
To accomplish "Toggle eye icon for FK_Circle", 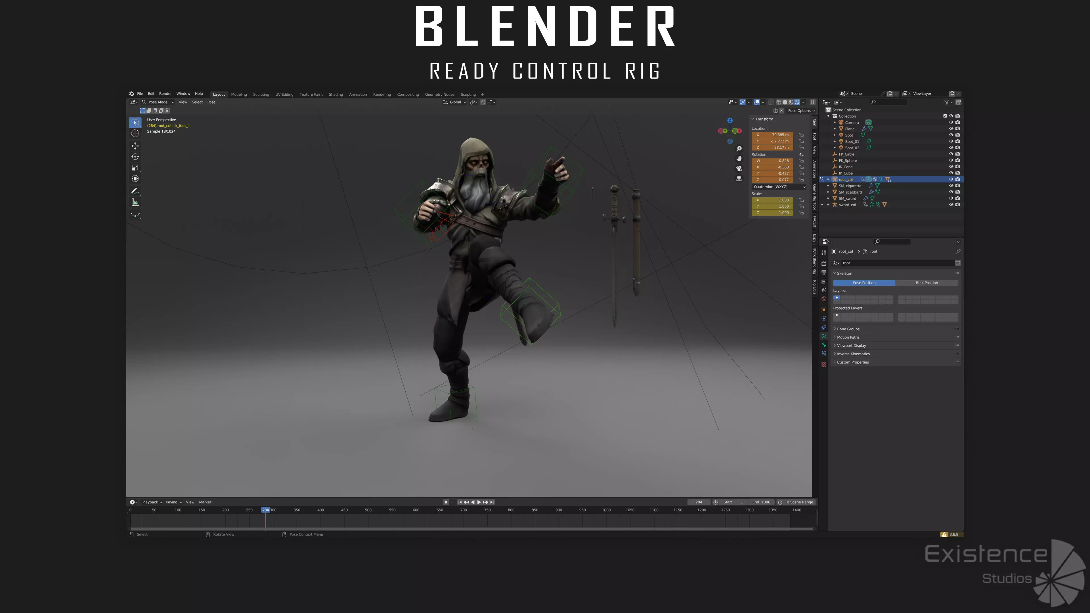I will pyautogui.click(x=951, y=154).
